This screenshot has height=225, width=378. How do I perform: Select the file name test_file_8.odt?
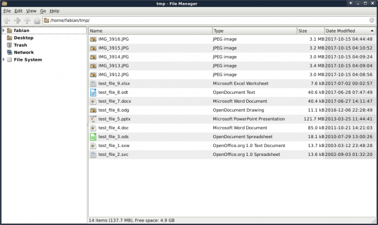[x=113, y=92]
